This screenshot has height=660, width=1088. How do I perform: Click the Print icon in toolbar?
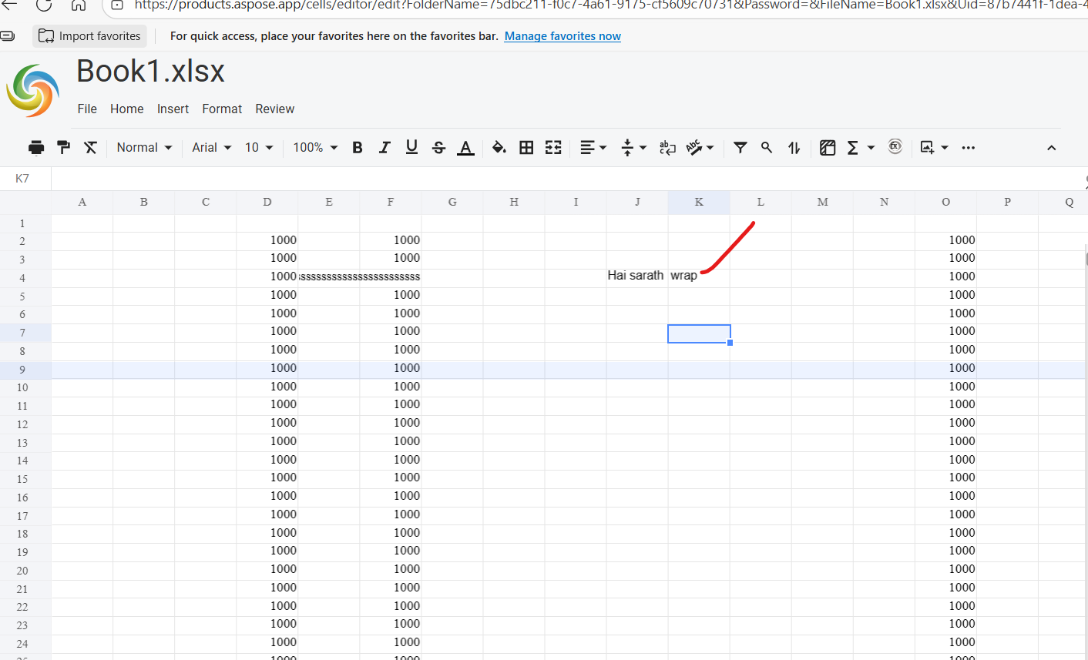point(36,148)
